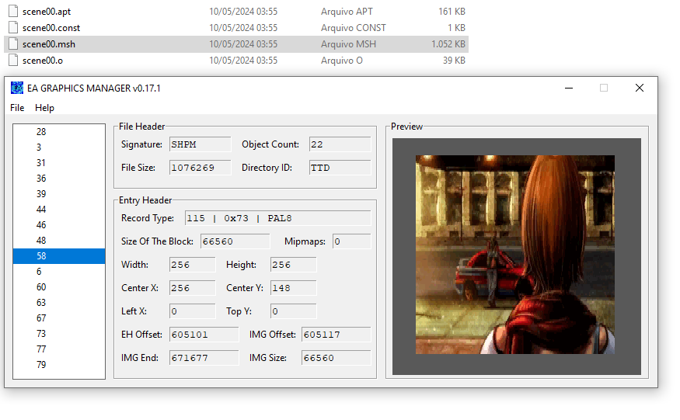The width and height of the screenshot is (680, 420).
Task: Click the scene00.msh file
Action: (48, 44)
